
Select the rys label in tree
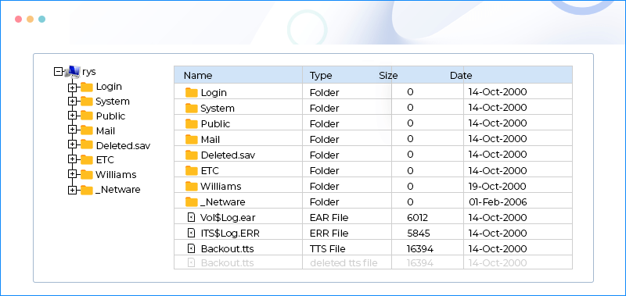pos(89,72)
